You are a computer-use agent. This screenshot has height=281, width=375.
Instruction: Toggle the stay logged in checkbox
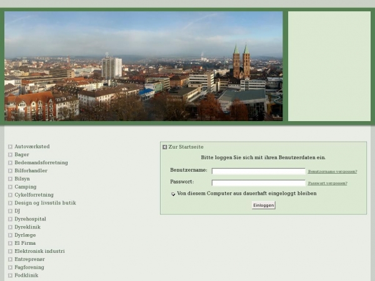173,194
